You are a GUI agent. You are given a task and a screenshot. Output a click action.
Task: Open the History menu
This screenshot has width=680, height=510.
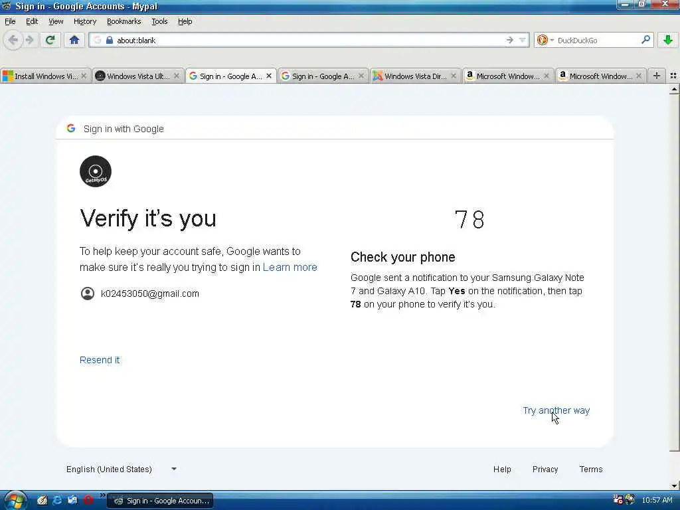coord(85,21)
